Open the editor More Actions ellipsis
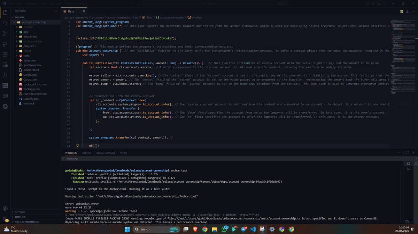418x234 pixels. 413,11
